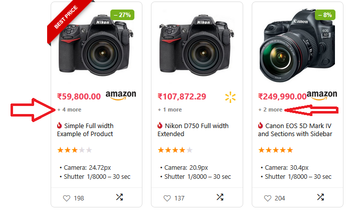Image resolution: width=350 pixels, height=218 pixels.
Task: Click Amazon logo beside ₹59,800.00 price
Action: [x=121, y=95]
